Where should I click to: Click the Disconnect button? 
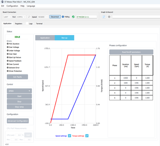(55, 17)
